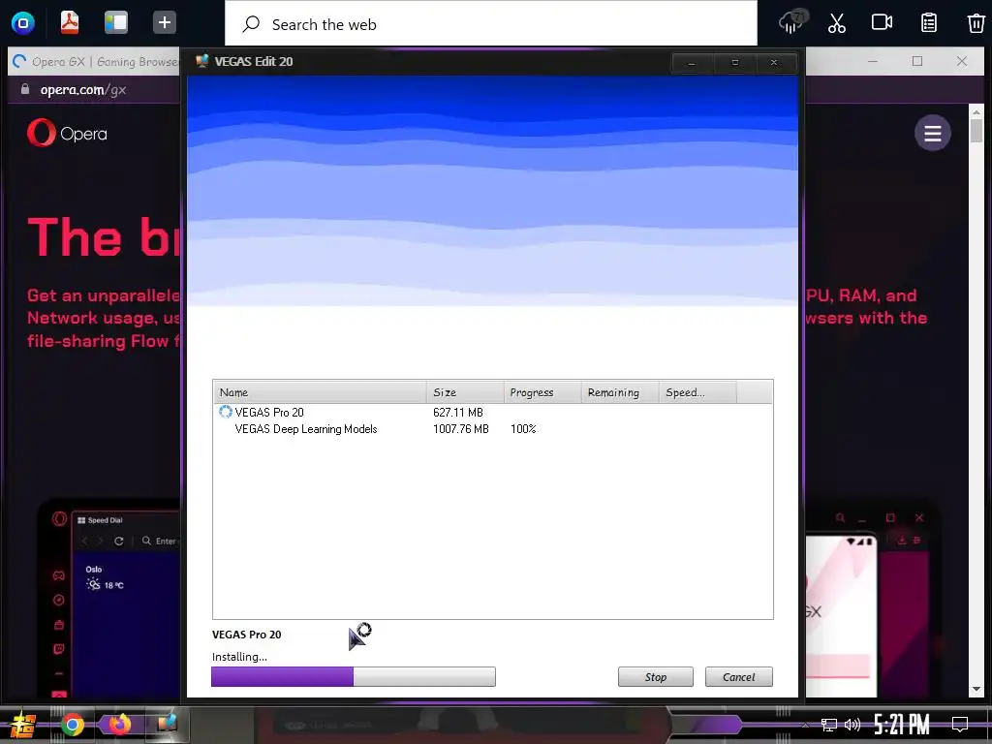This screenshot has width=992, height=744.
Task: Click the 100% progress value
Action: pyautogui.click(x=523, y=429)
